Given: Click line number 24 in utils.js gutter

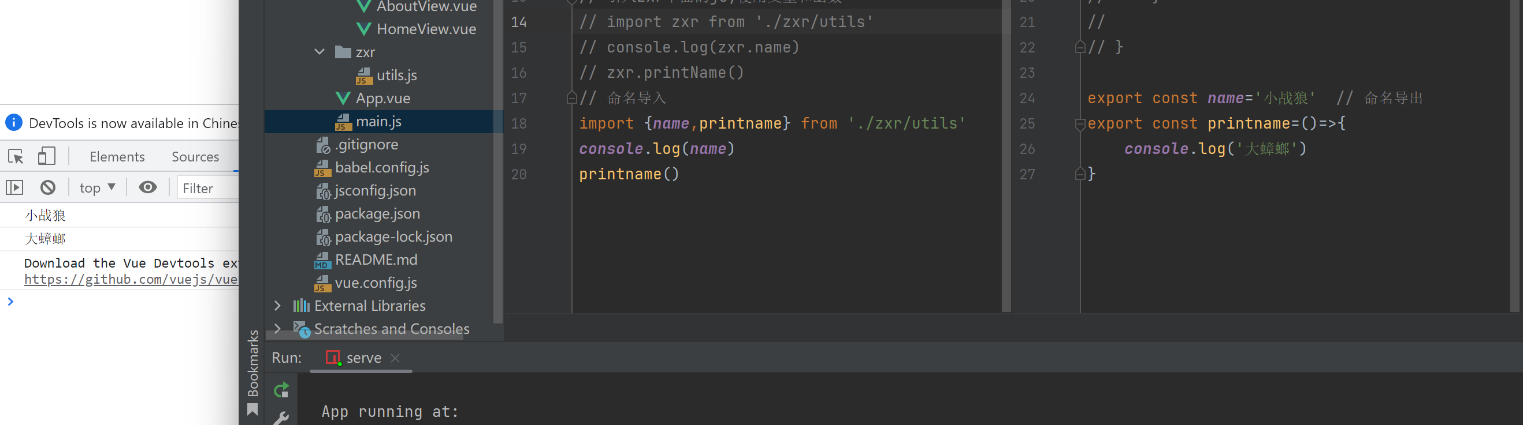Looking at the screenshot, I should click(x=1027, y=99).
